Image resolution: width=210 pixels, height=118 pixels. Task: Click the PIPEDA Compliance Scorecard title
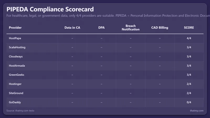tap(50, 9)
